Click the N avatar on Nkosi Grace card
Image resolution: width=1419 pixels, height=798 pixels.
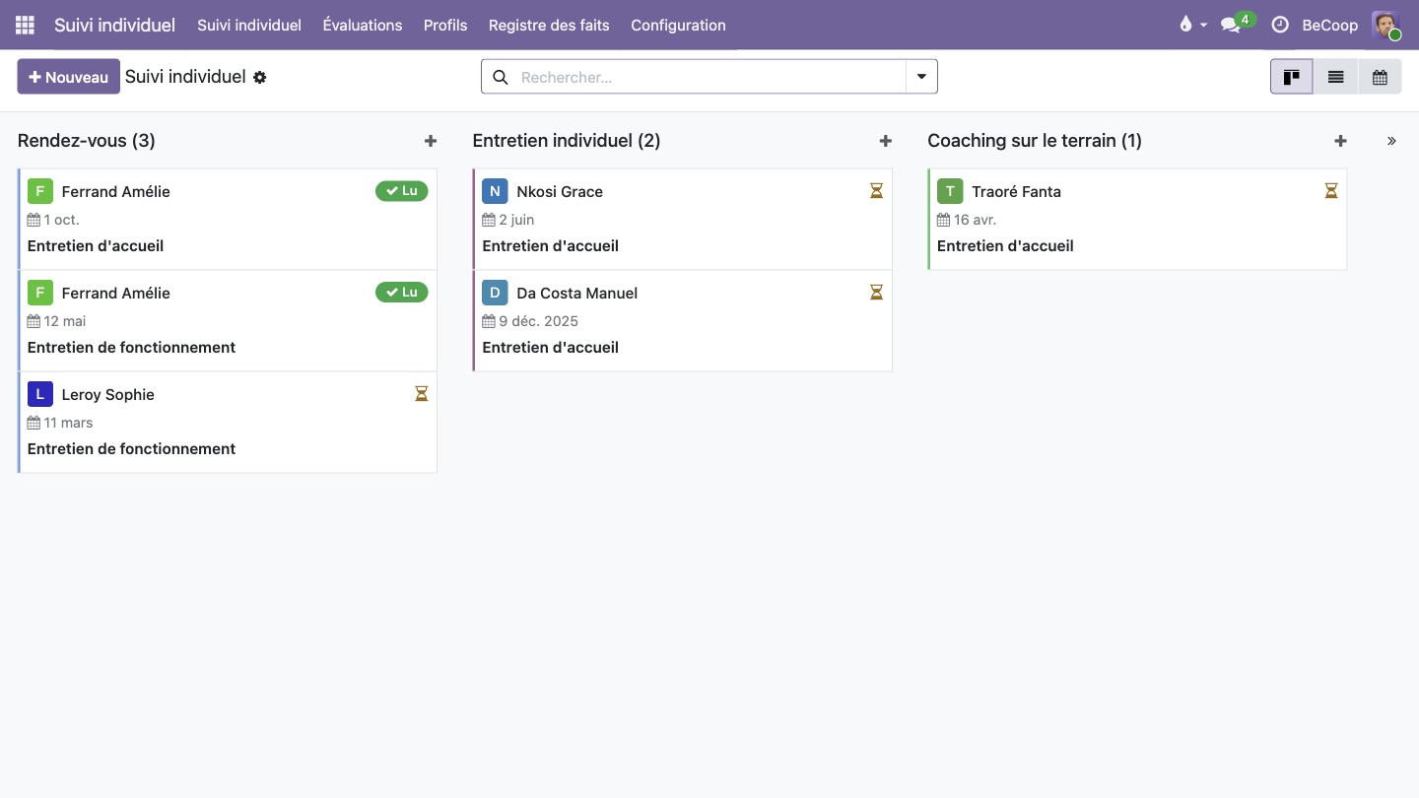pyautogui.click(x=495, y=191)
